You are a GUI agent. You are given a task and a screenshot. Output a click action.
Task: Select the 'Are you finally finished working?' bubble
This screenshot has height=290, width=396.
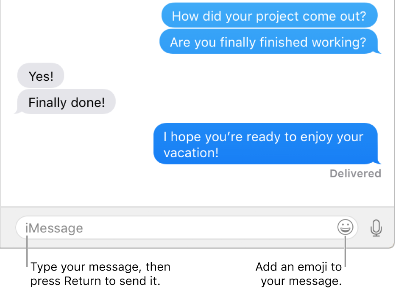pos(269,41)
